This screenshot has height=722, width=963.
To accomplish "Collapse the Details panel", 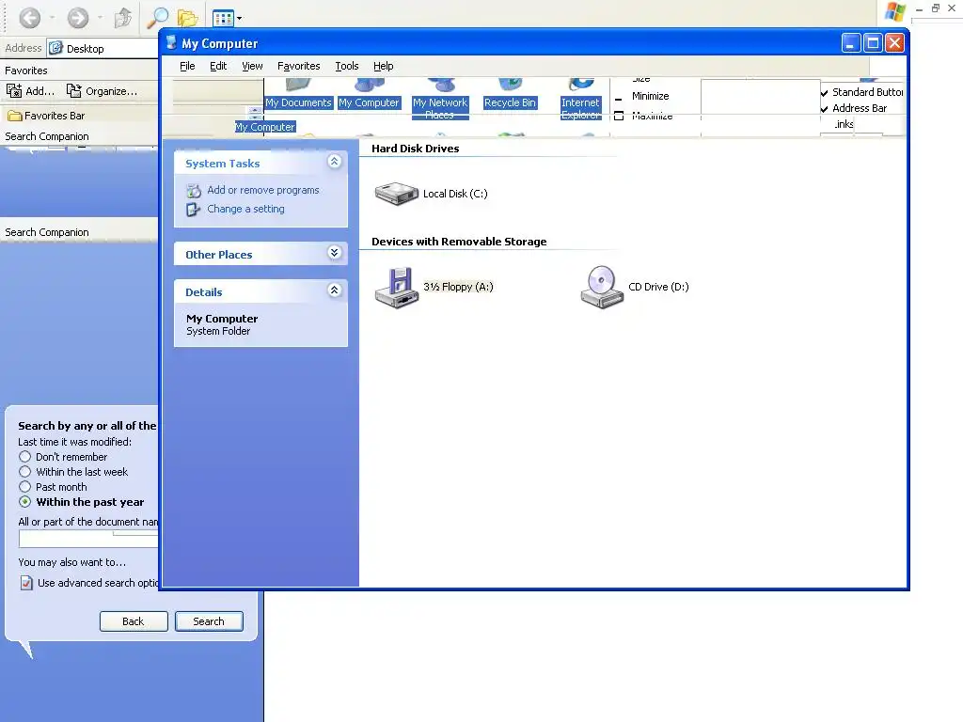I will click(x=334, y=290).
